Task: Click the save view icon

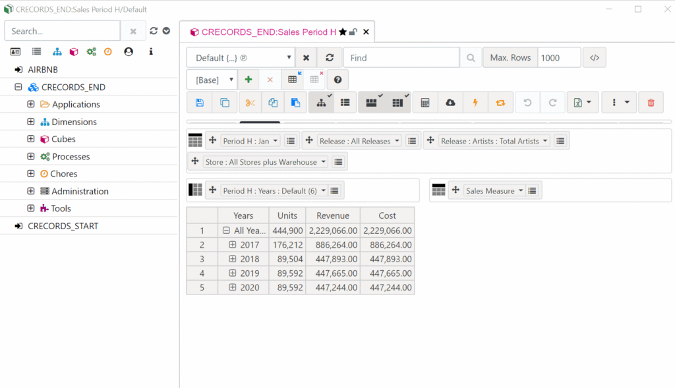Action: (200, 103)
